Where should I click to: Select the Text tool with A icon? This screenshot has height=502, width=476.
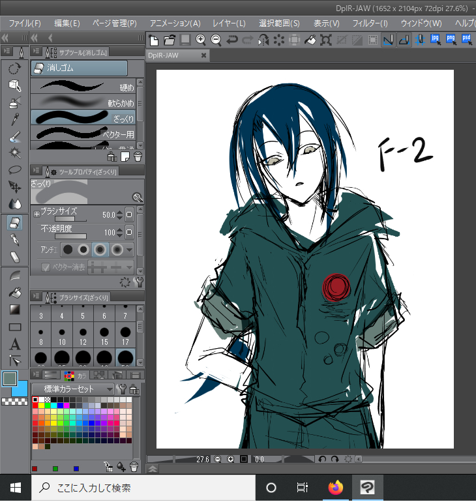15,344
